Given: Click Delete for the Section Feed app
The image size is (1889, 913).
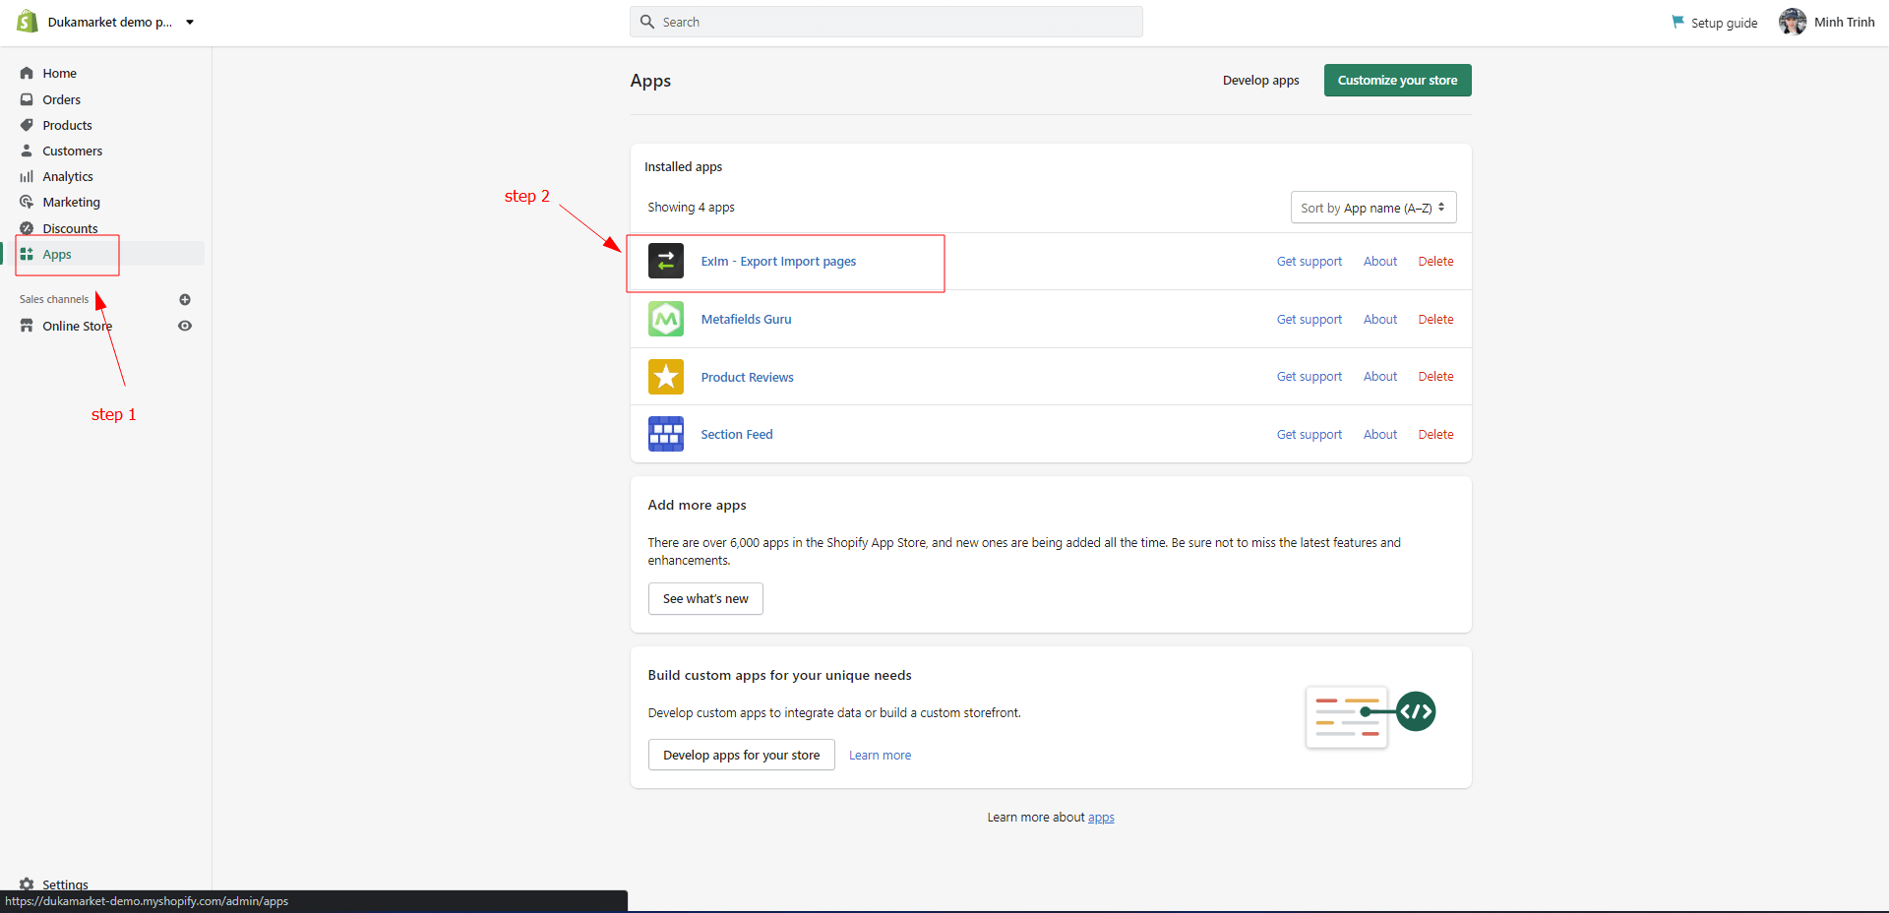Looking at the screenshot, I should click(1435, 435).
